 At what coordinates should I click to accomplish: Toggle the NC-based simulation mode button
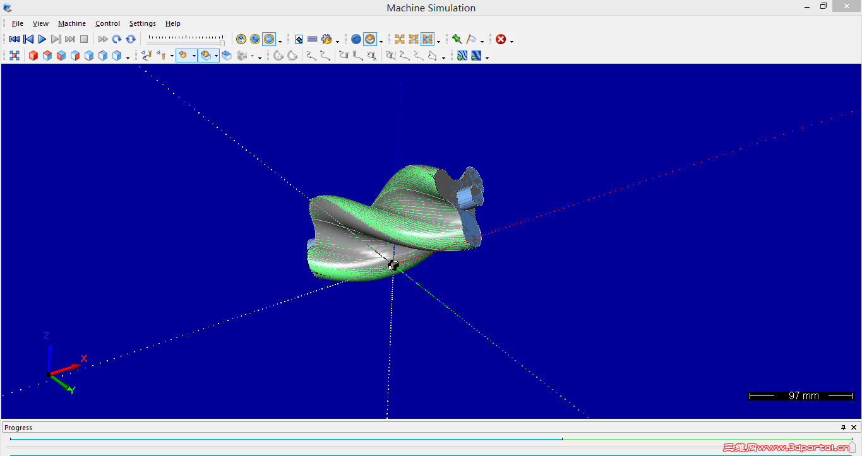269,39
